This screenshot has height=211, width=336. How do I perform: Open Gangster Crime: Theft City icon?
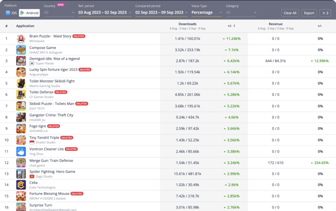21,117
